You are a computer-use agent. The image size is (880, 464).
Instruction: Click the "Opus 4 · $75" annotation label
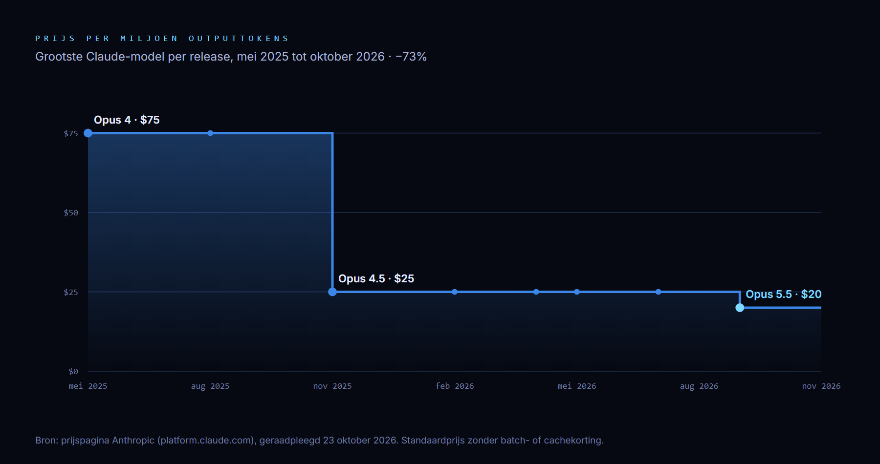tap(127, 120)
